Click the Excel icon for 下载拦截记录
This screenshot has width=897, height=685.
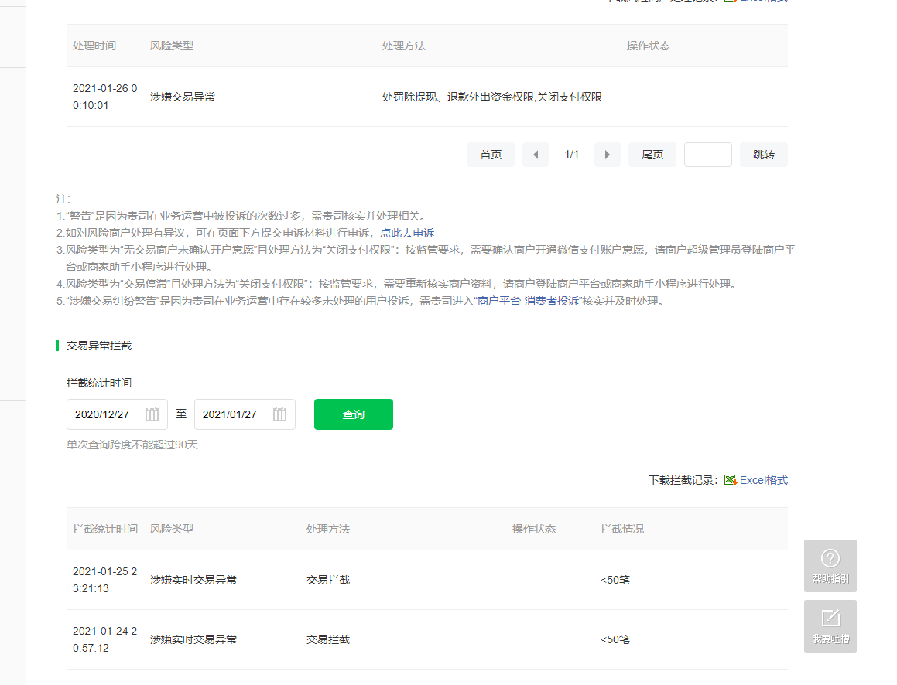pyautogui.click(x=730, y=480)
